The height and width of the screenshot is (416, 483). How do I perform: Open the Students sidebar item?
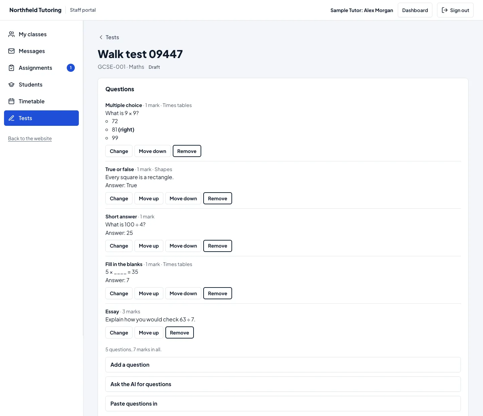[41, 85]
